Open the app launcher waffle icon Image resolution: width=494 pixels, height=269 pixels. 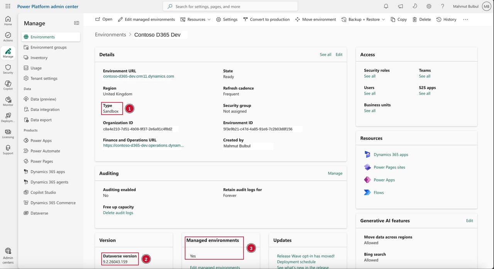coord(8,6)
